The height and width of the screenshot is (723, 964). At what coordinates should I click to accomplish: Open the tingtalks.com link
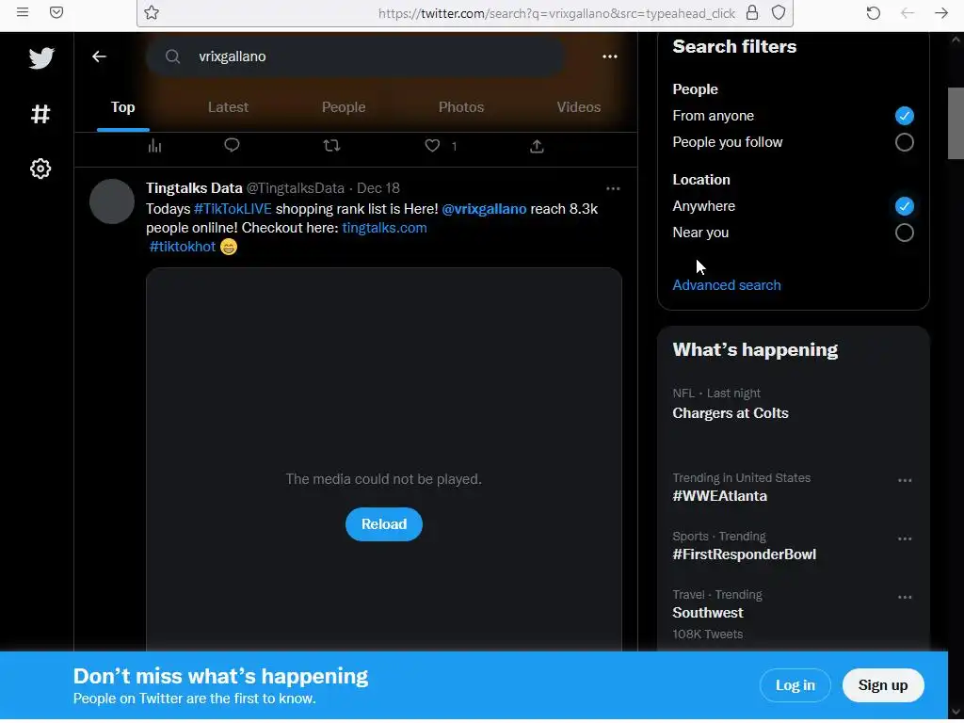point(384,228)
